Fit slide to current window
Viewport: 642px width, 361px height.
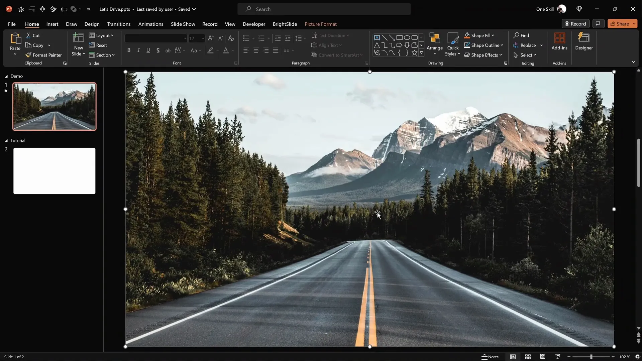coord(637,357)
